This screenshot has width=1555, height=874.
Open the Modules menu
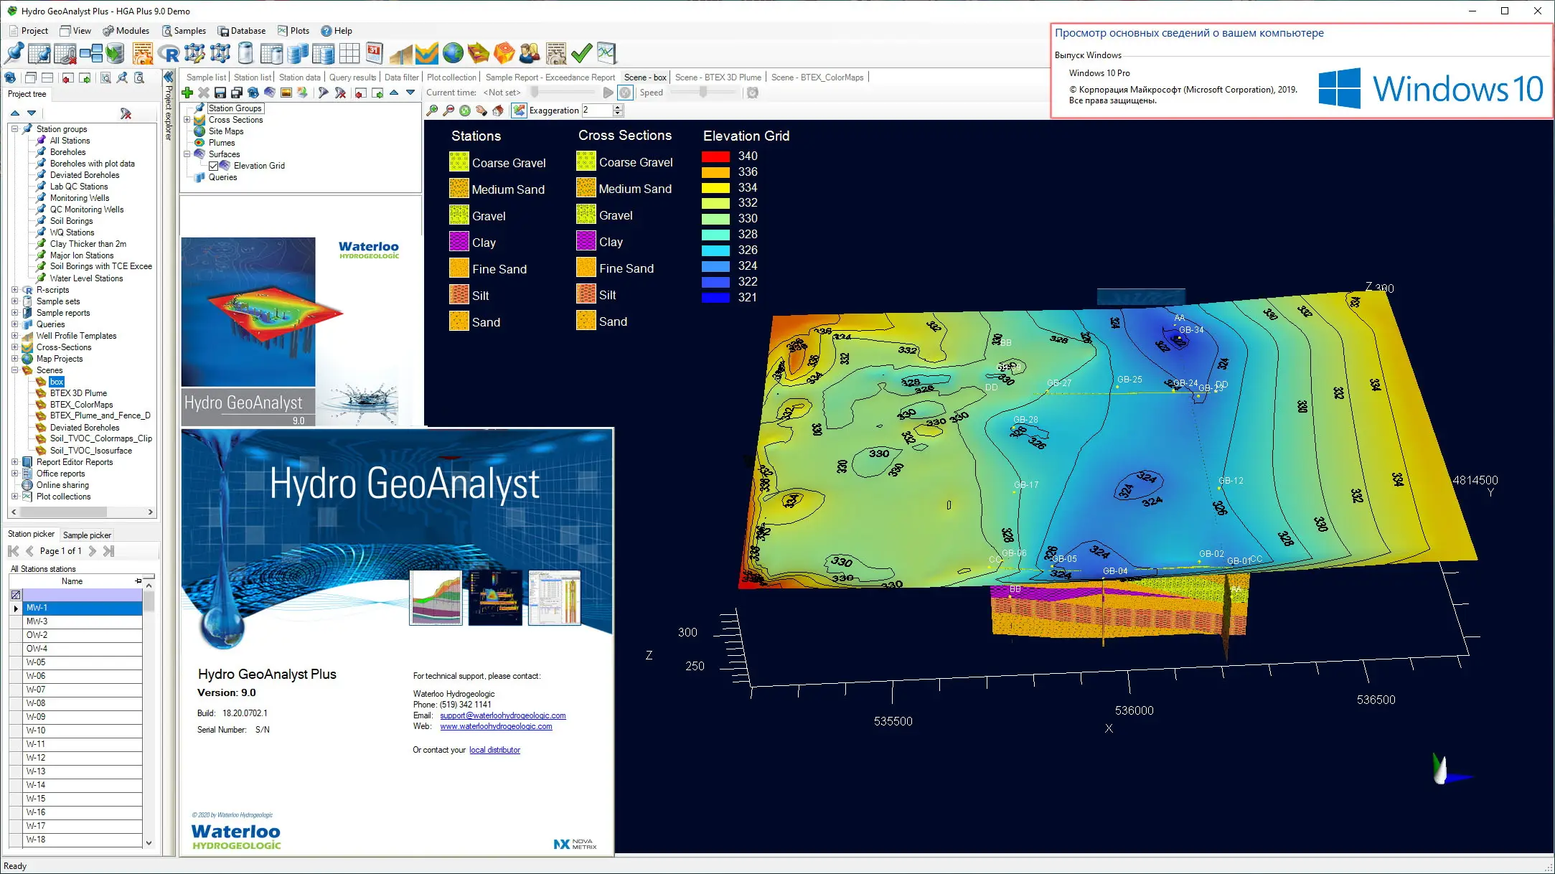tap(126, 31)
